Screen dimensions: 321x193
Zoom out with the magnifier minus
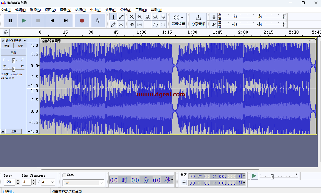click(x=140, y=17)
